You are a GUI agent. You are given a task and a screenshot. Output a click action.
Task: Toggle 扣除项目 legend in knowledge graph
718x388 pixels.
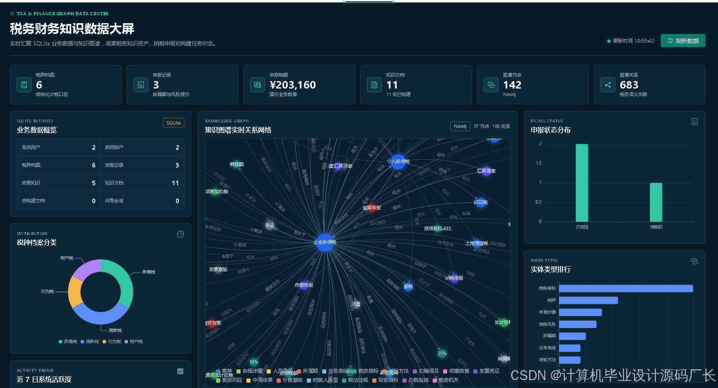click(426, 371)
